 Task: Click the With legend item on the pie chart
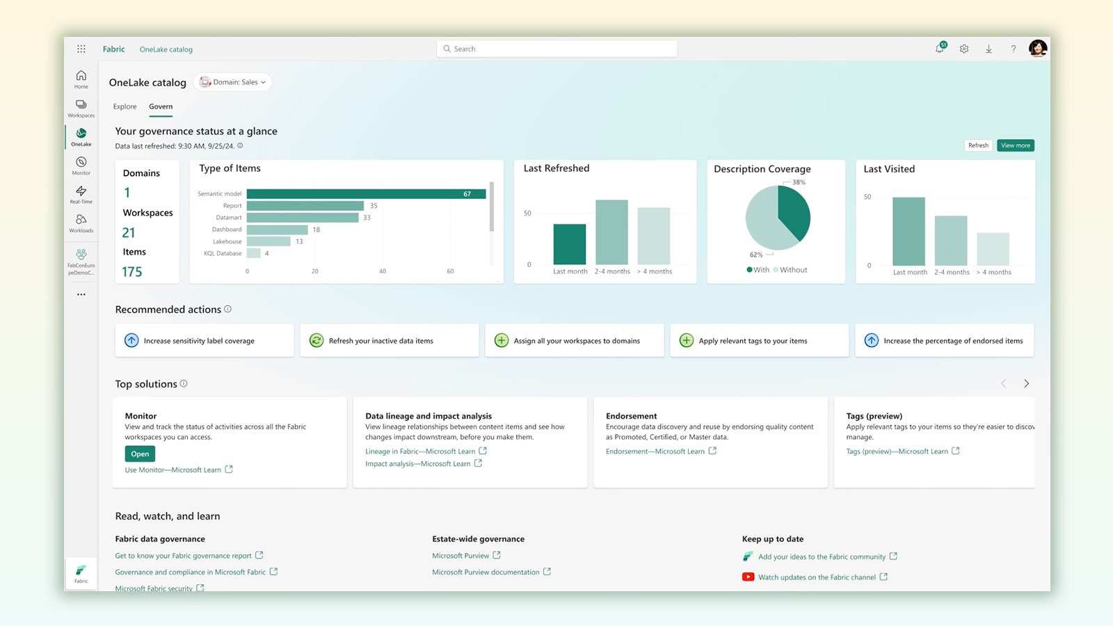click(x=758, y=270)
